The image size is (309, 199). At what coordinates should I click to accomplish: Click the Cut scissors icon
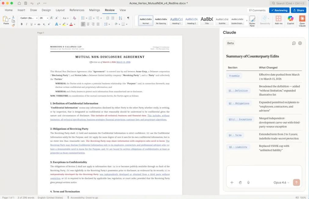[13, 17]
